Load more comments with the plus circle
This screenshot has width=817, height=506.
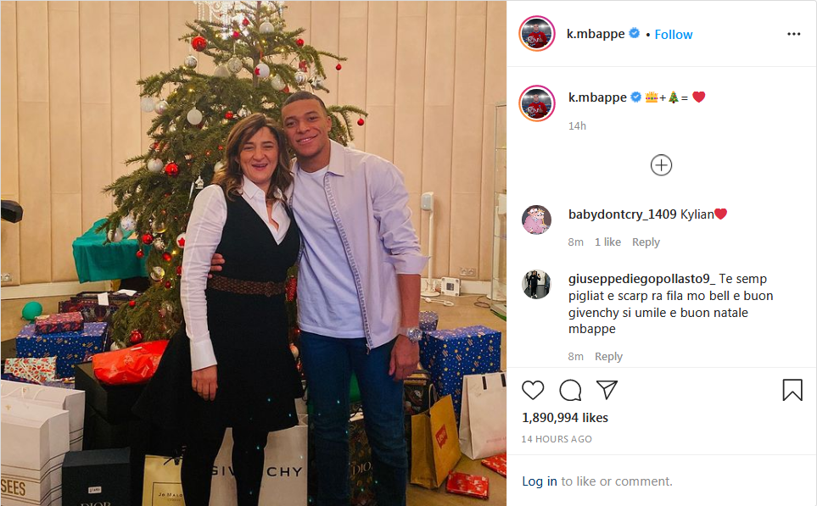661,165
